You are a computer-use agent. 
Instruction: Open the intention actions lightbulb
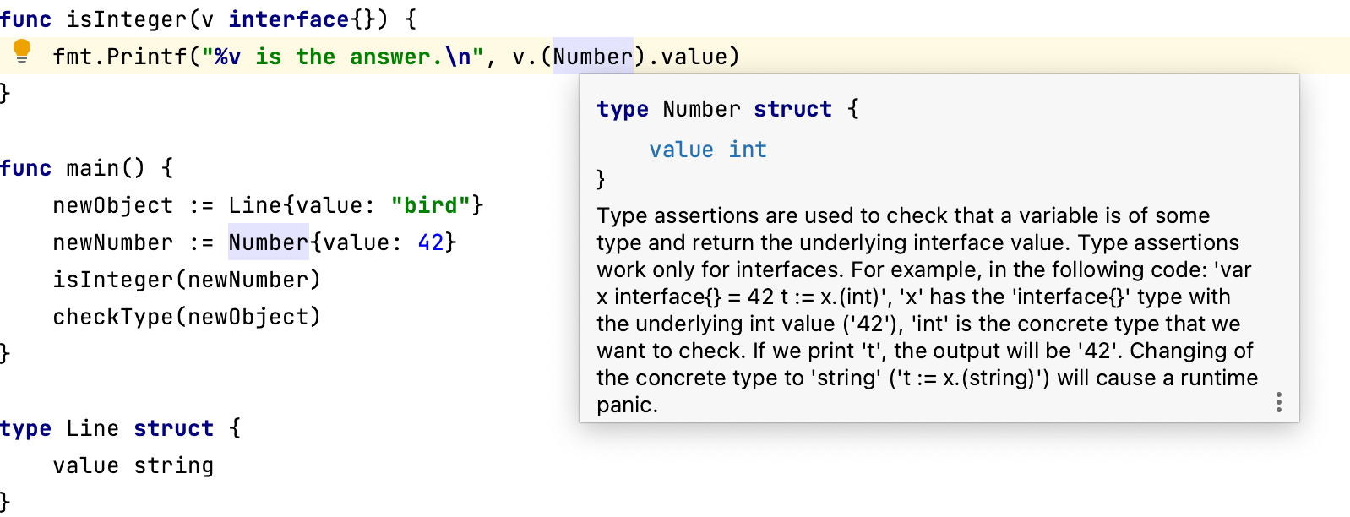[22, 53]
